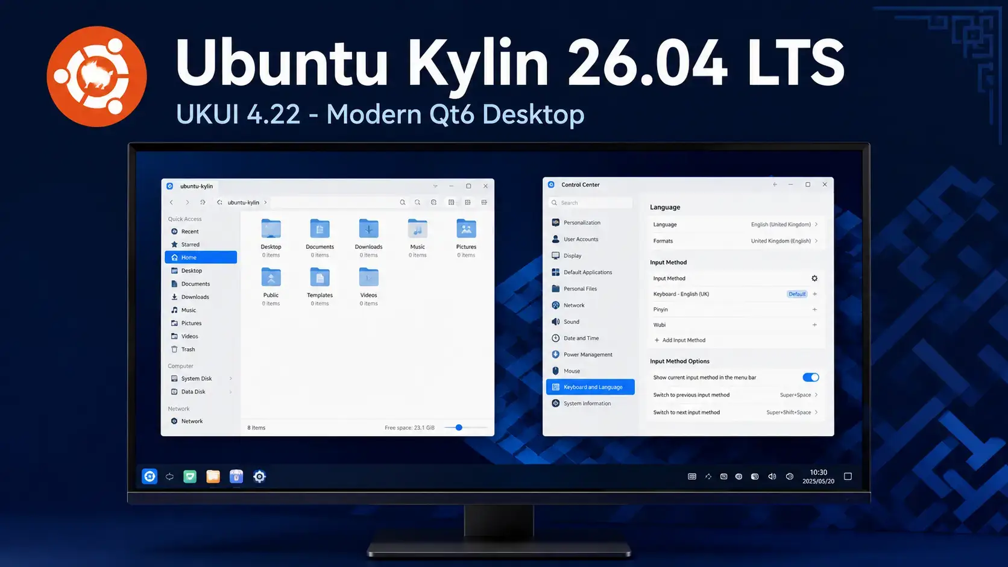This screenshot has width=1008, height=567.
Task: Select Downloads in file manager sidebar
Action: pyautogui.click(x=201, y=297)
